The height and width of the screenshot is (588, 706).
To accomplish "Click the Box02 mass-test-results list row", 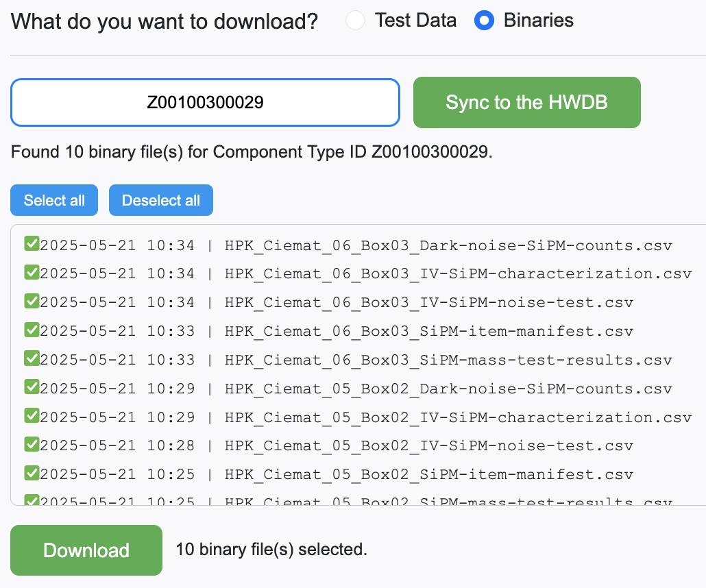I will [x=343, y=501].
